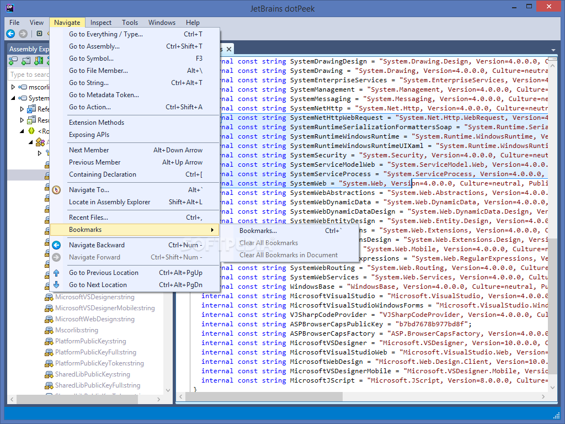Open the Windows menu

coord(162,22)
